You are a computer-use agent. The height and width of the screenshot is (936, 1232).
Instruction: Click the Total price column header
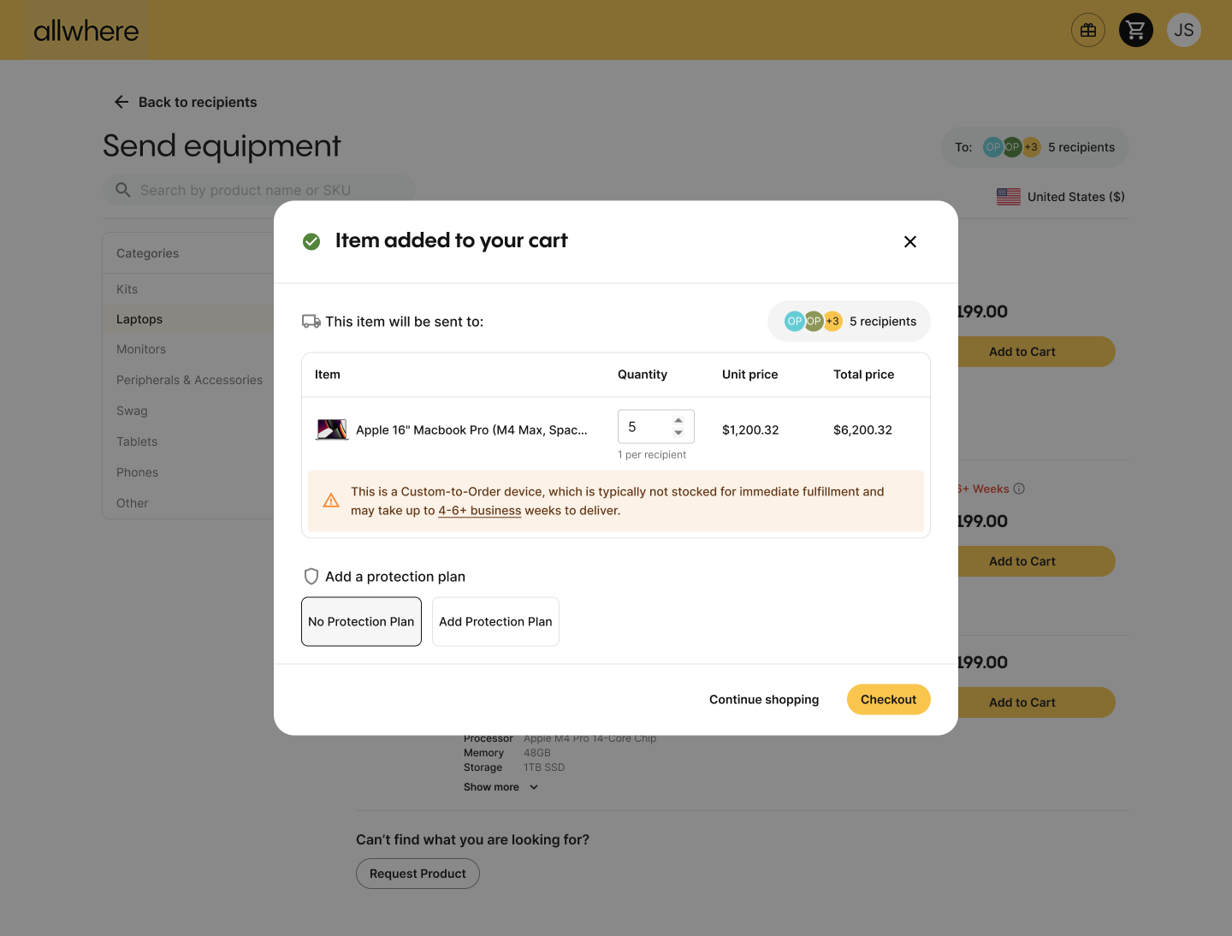(x=864, y=375)
